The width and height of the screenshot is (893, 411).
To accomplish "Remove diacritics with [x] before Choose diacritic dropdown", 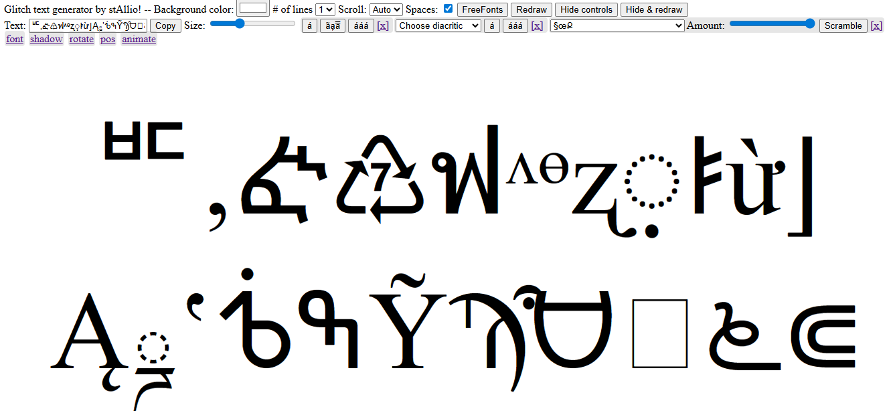I will (383, 25).
